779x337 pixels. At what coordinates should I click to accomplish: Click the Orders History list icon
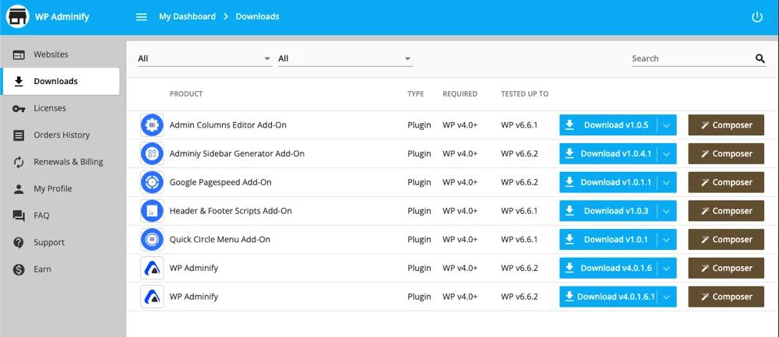(19, 135)
